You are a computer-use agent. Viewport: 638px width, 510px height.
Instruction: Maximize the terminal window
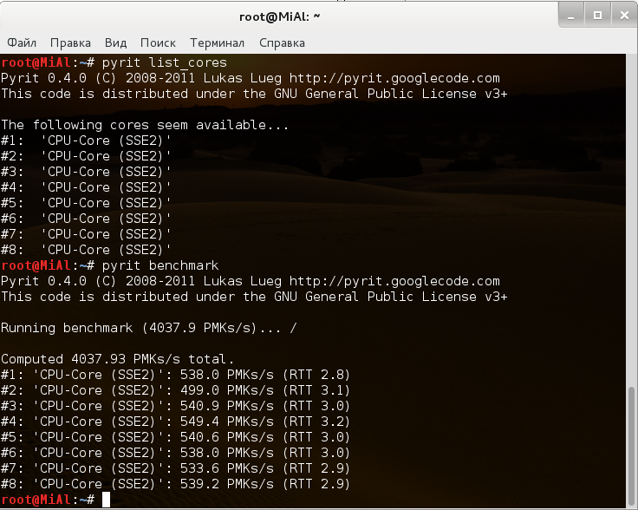pyautogui.click(x=597, y=16)
